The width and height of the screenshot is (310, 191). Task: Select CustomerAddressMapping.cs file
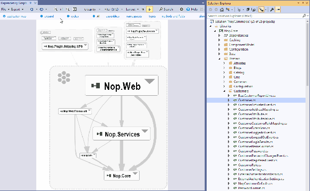coord(258,110)
